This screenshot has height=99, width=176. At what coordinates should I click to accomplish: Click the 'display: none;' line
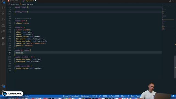[23, 23]
